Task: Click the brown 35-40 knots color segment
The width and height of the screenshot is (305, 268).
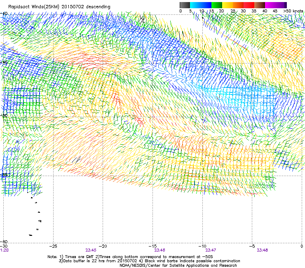Action: pyautogui.click(x=260, y=5)
